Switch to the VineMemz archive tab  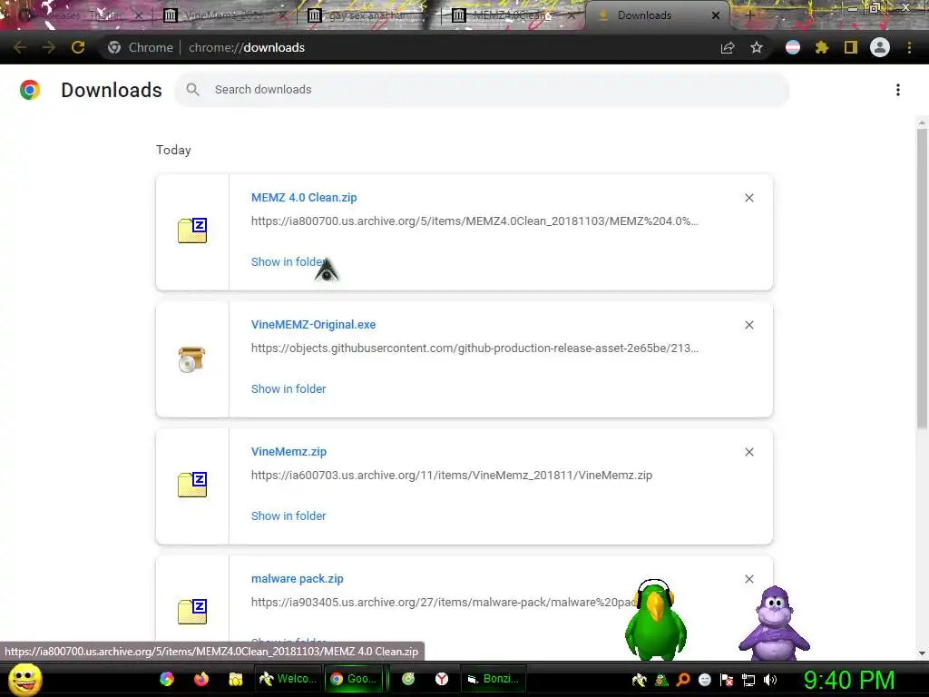pyautogui.click(x=224, y=15)
